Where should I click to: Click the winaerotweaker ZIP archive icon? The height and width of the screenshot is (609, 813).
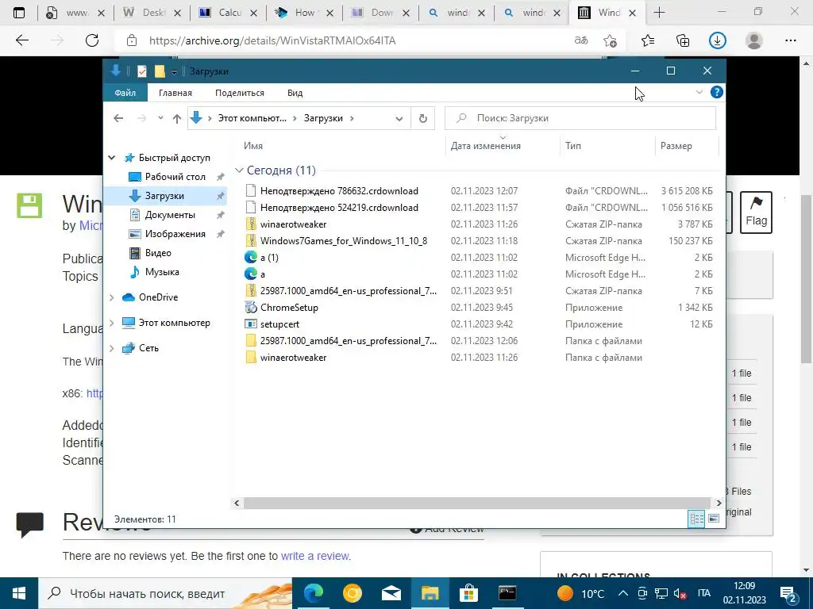251,224
